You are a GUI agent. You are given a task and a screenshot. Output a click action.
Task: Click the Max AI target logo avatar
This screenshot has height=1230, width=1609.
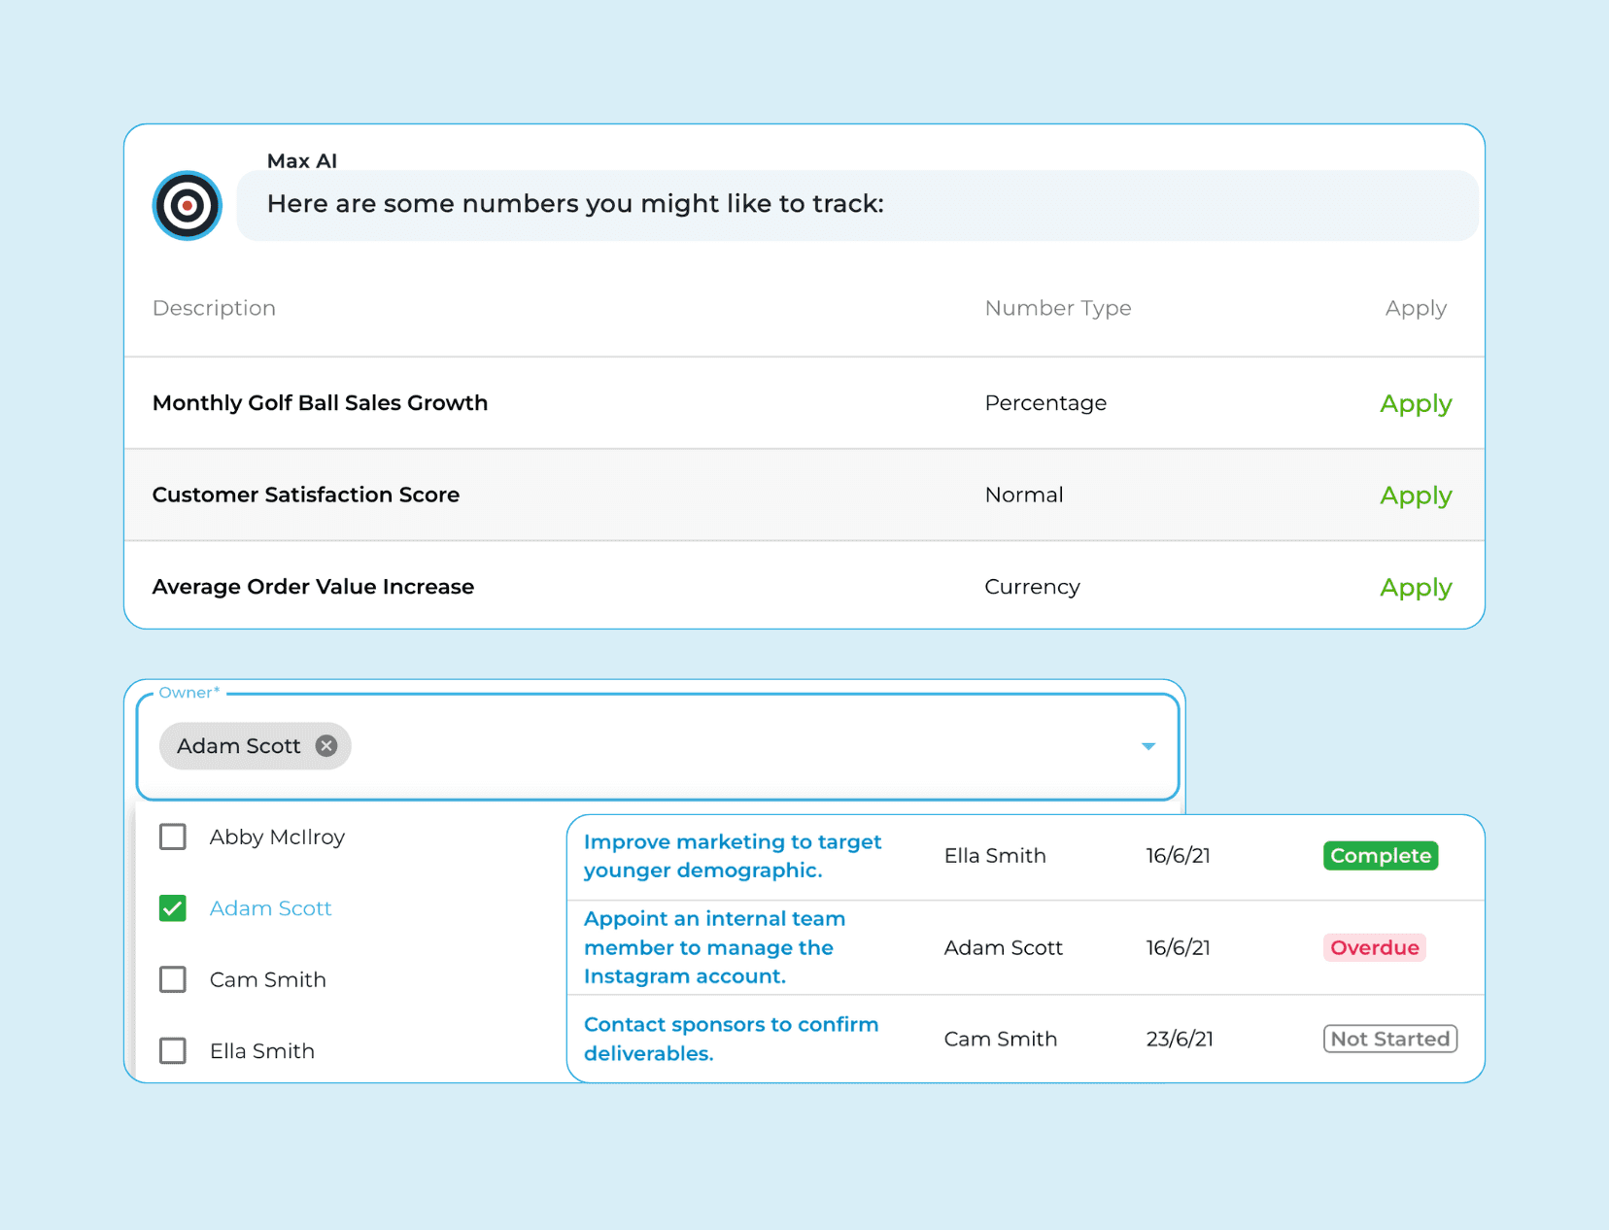click(x=188, y=206)
